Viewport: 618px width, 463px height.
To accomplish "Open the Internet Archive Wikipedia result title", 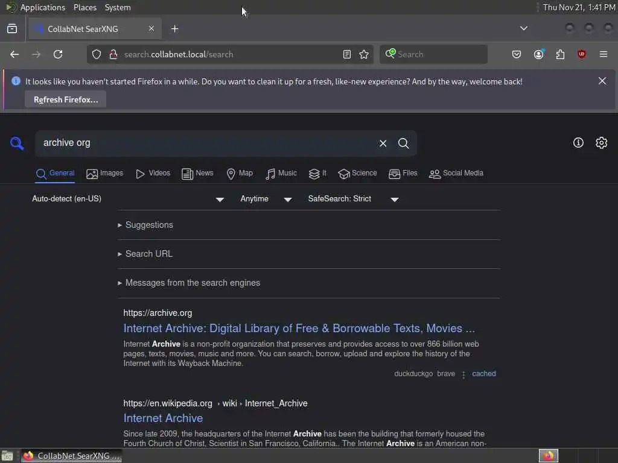I will click(x=163, y=418).
